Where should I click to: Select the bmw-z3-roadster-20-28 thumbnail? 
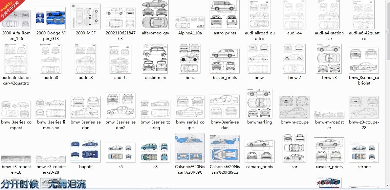click(51, 159)
